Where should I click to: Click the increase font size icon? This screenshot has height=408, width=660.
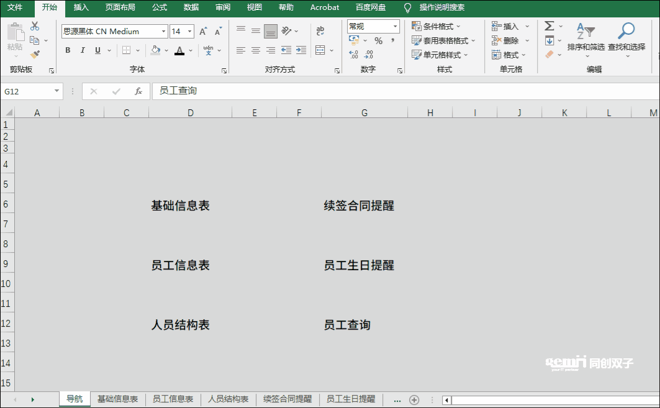(203, 32)
